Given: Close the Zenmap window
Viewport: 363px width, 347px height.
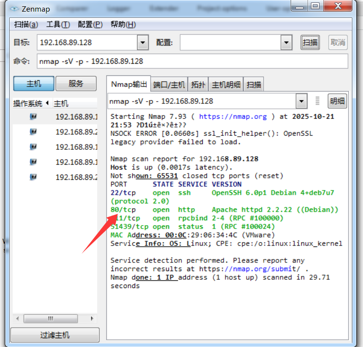Looking at the screenshot, I should [338, 6].
